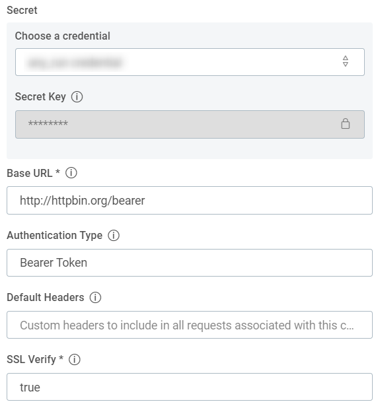This screenshot has width=376, height=406.
Task: Focus the Base URL field containing httpbin.org/bearer
Action: pyautogui.click(x=190, y=201)
